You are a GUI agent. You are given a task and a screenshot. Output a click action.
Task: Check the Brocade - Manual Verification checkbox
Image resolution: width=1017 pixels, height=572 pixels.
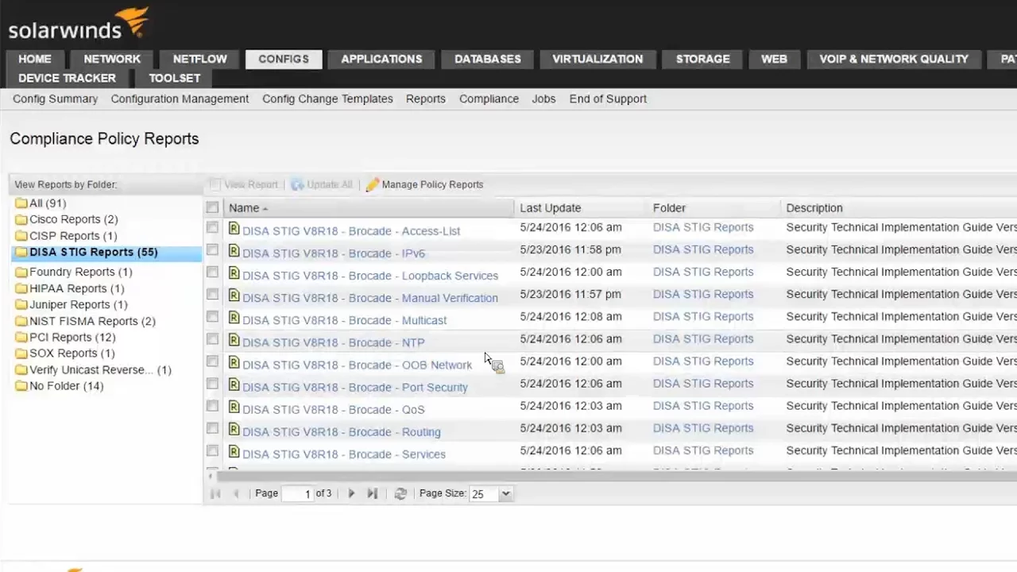212,294
